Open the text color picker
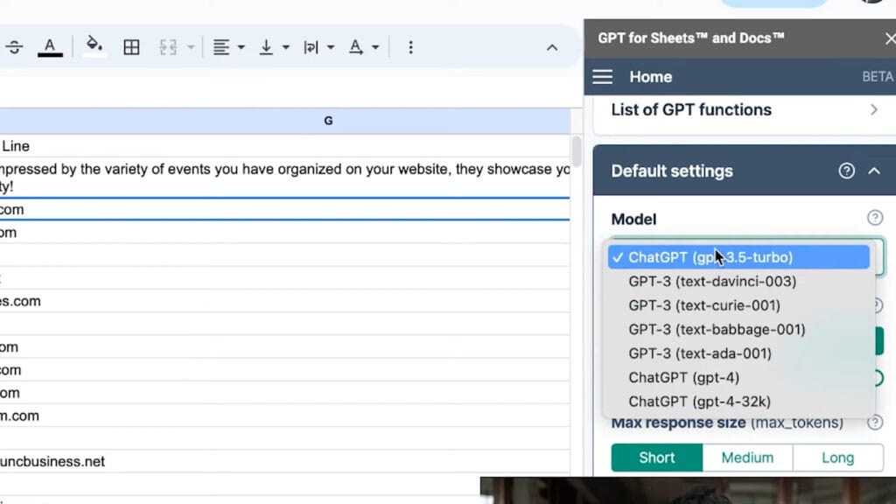 click(x=50, y=47)
